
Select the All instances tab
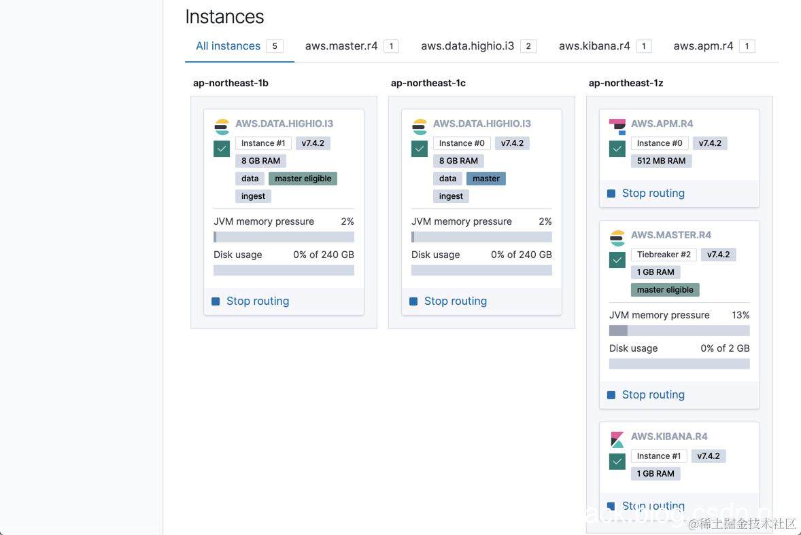tap(239, 46)
